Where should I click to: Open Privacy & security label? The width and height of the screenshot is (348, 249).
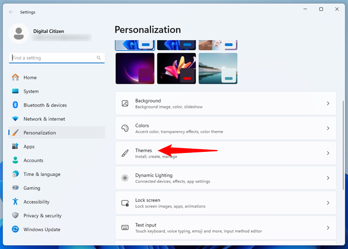click(42, 216)
